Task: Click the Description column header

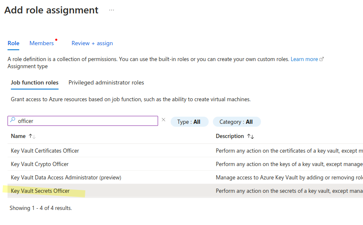Action: [x=230, y=136]
